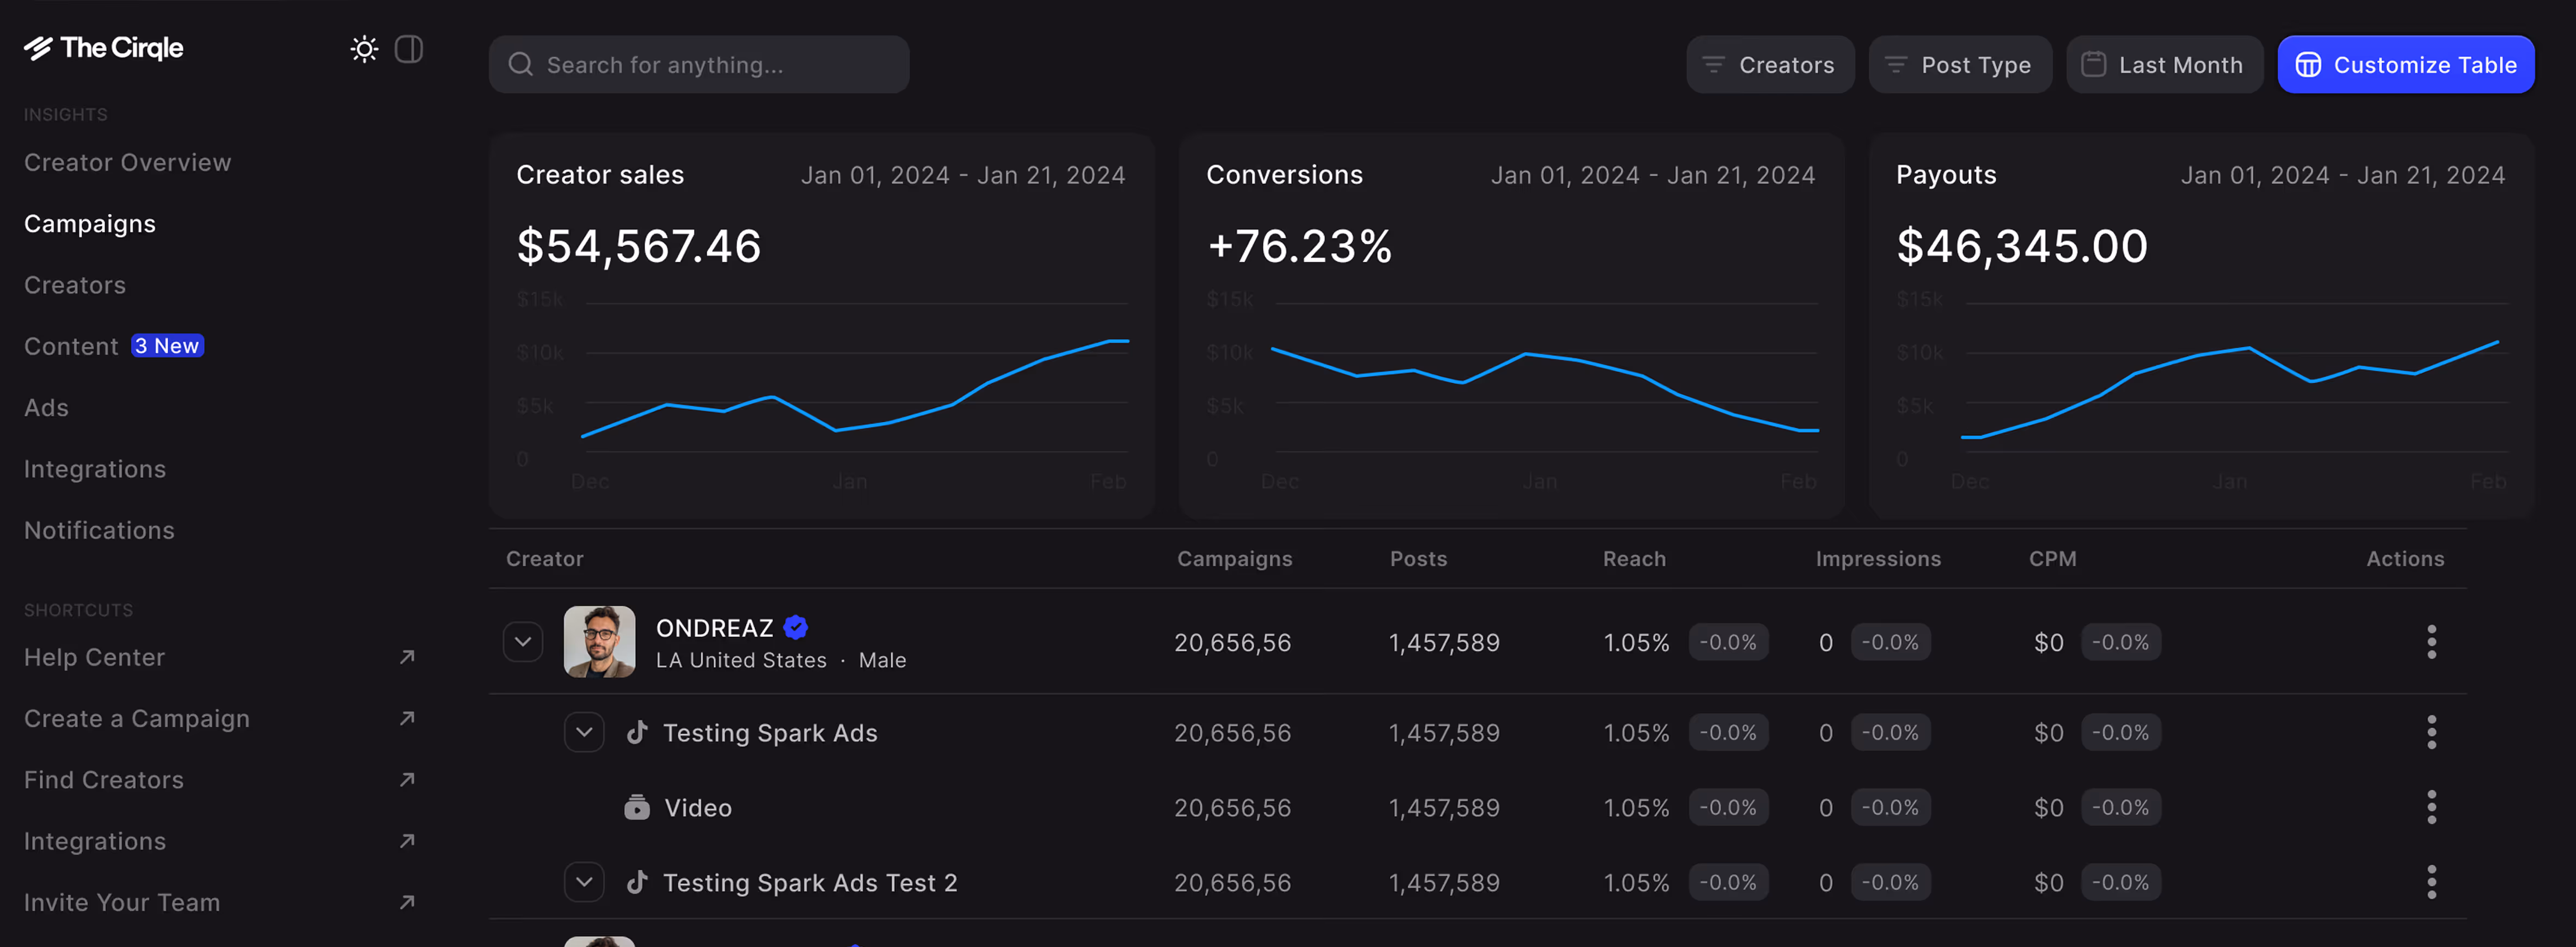Open Help Center external arrow icon
2576x947 pixels.
pyautogui.click(x=407, y=657)
